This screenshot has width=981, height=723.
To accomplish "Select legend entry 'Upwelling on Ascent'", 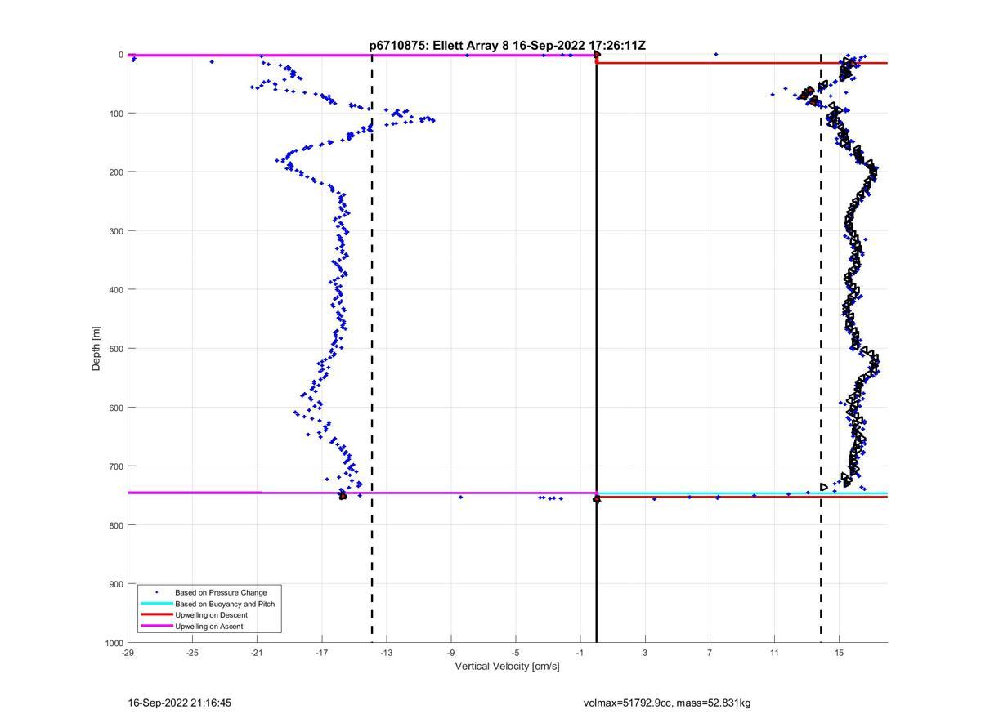I will tap(208, 627).
